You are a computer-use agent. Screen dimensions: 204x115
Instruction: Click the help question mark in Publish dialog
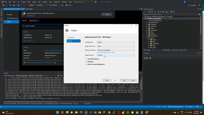click(131, 26)
